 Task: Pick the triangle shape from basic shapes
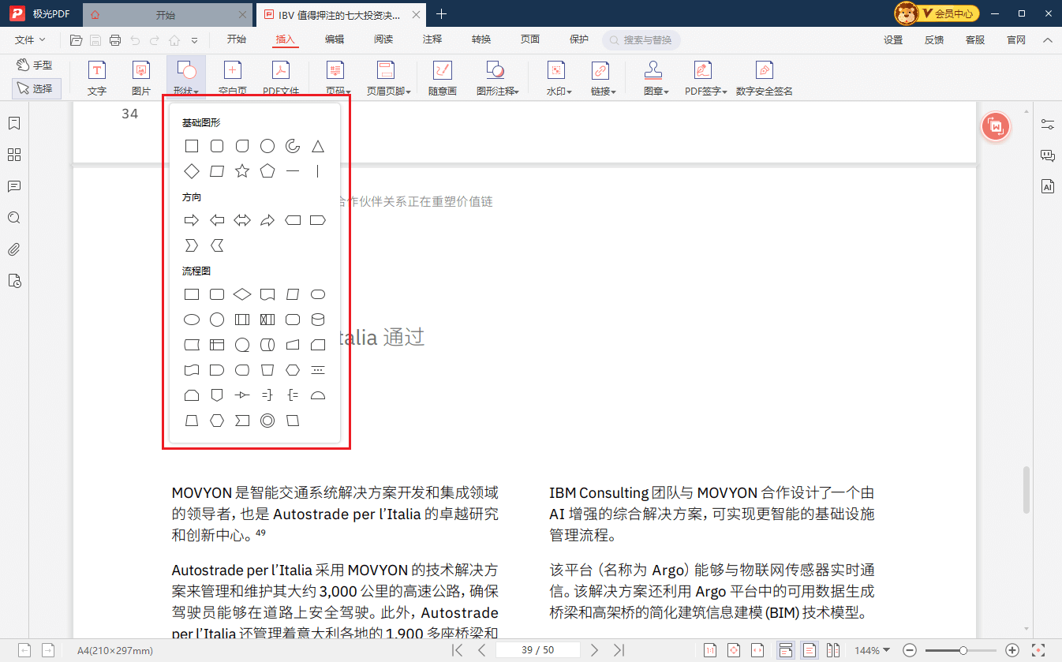tap(318, 146)
